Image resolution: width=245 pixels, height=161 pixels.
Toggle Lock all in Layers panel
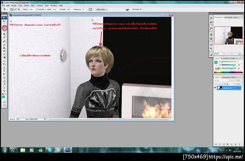227,84
